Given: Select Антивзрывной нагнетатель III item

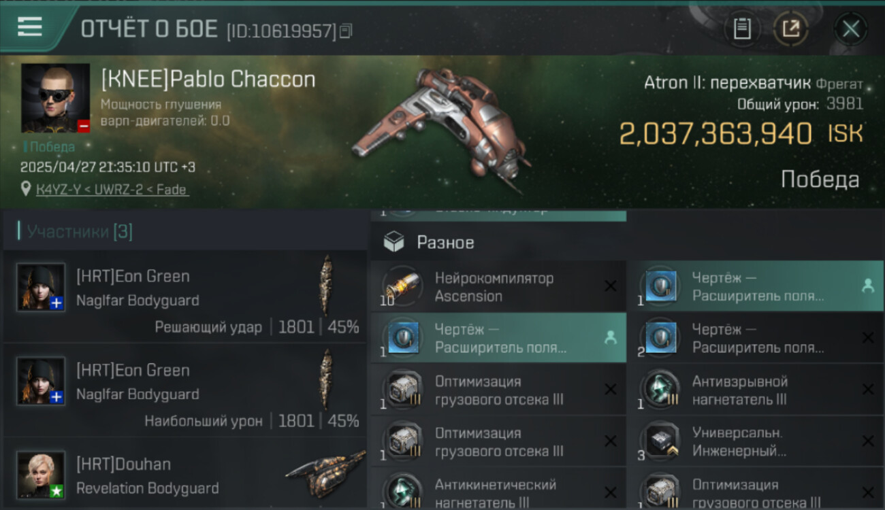Looking at the screenshot, I should (x=756, y=390).
